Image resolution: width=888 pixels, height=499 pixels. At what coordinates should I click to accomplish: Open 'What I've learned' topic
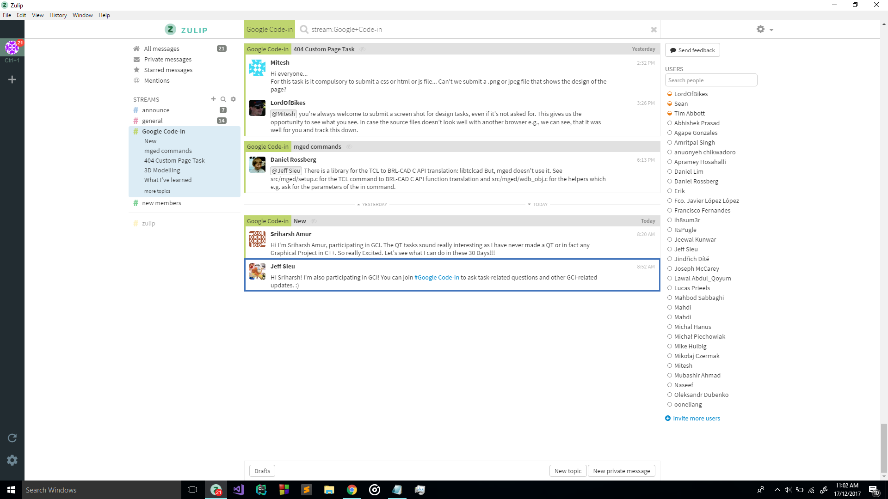point(168,180)
